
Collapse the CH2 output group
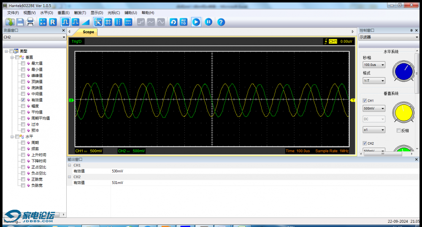point(70,177)
